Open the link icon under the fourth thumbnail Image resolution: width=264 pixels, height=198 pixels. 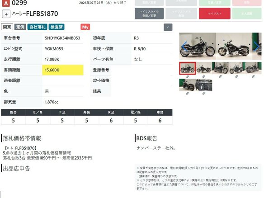point(236,76)
